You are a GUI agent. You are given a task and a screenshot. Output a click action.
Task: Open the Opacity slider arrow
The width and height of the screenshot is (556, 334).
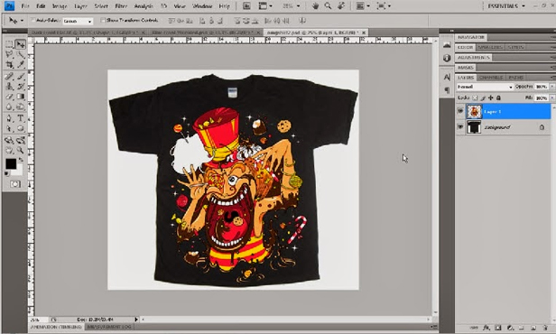click(x=551, y=87)
